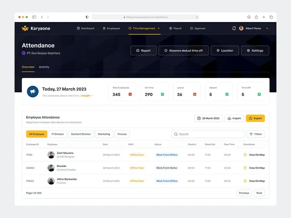Switch to the Activity tab
The height and width of the screenshot is (218, 291).
pos(44,67)
